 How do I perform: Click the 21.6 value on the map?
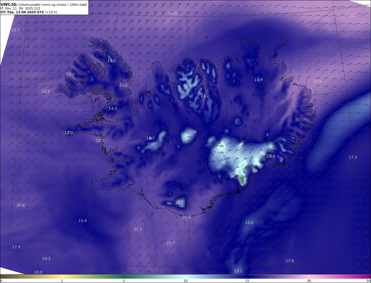(x=123, y=85)
